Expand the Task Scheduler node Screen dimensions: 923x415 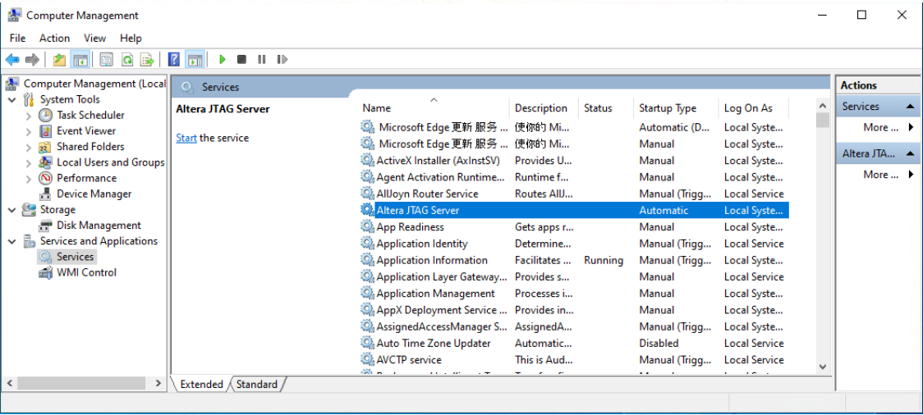pos(29,115)
